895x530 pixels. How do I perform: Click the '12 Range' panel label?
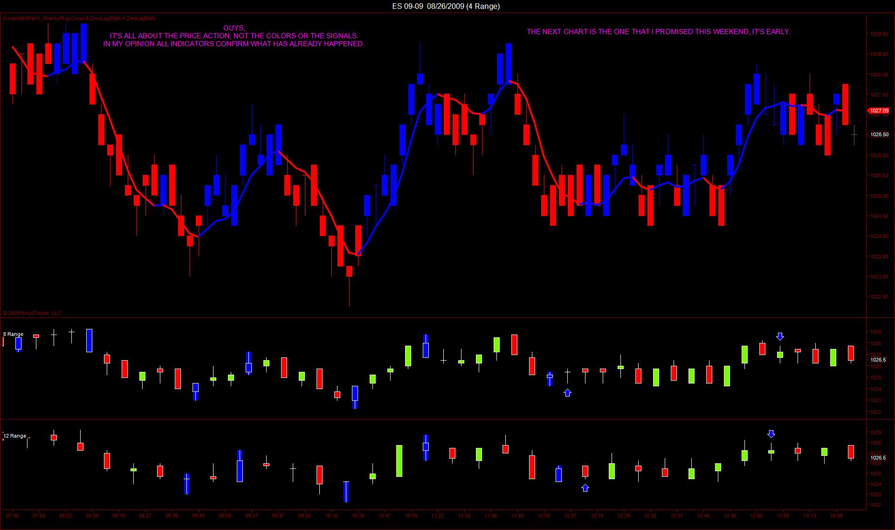(x=15, y=436)
